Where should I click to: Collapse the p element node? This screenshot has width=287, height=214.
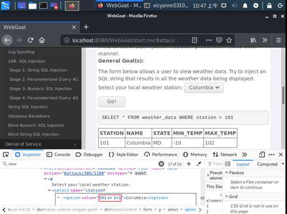(x=45, y=179)
